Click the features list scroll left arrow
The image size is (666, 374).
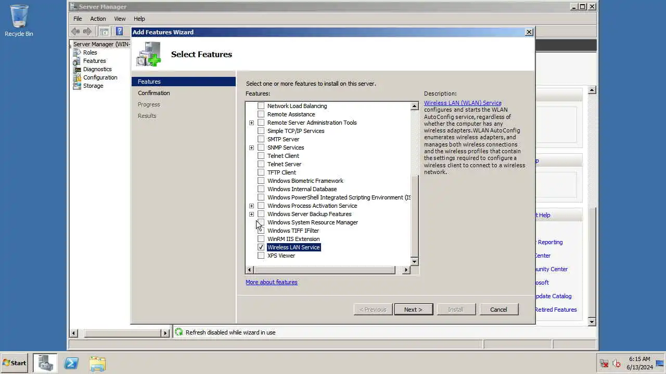(249, 270)
